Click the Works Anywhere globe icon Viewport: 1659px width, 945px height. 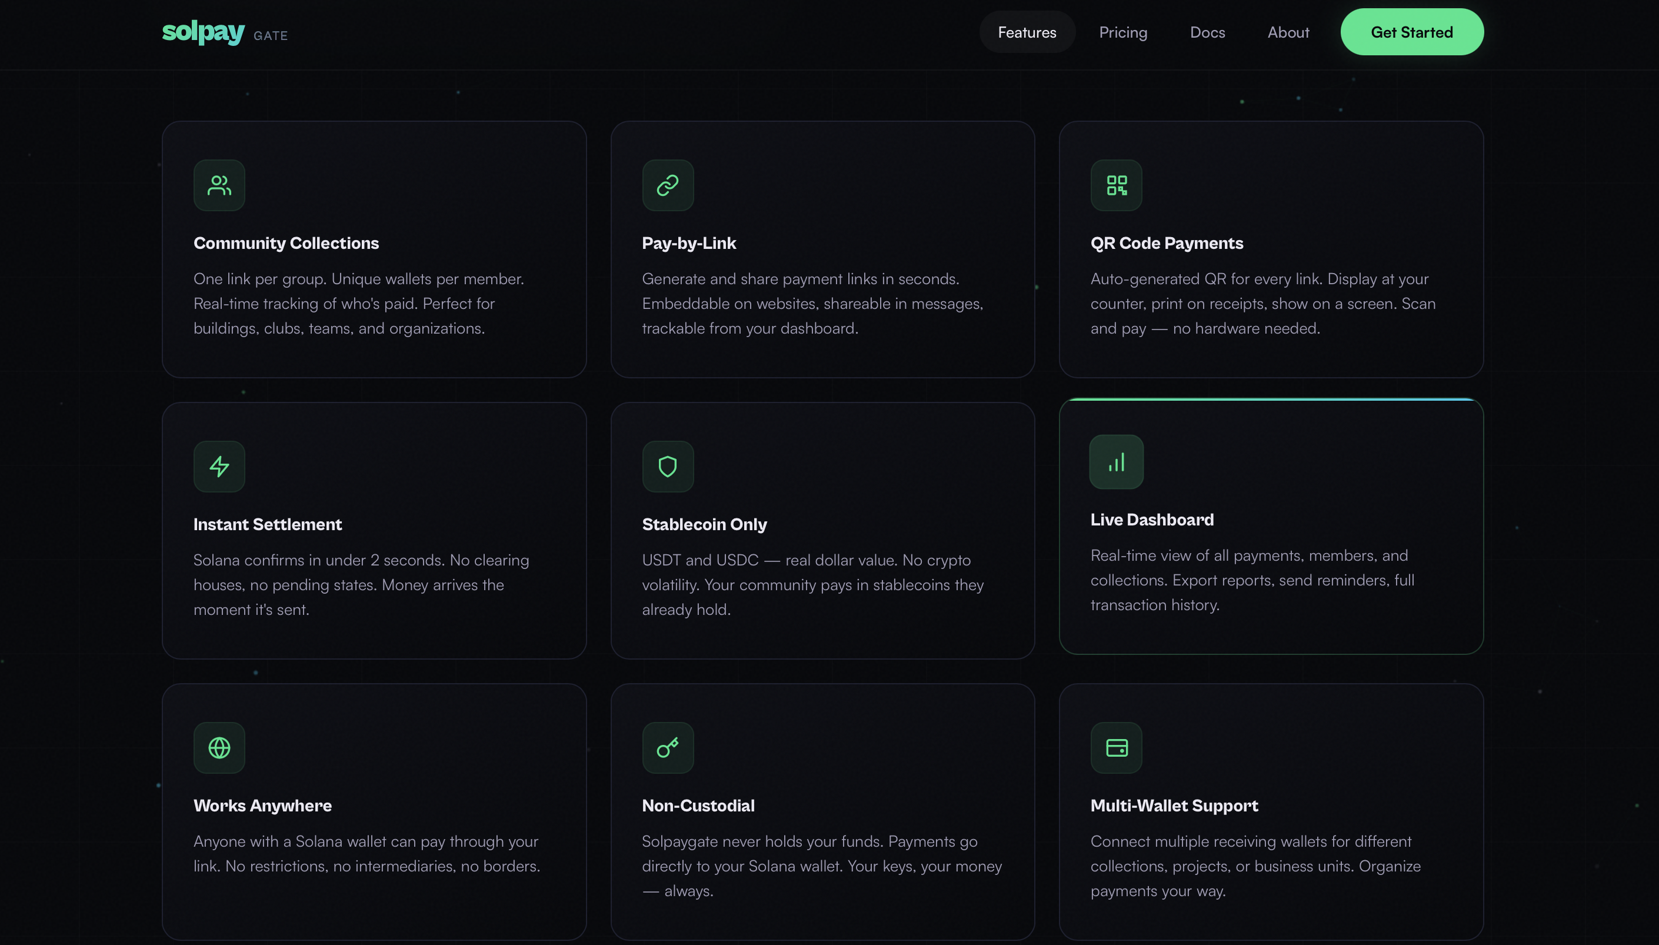coord(219,748)
